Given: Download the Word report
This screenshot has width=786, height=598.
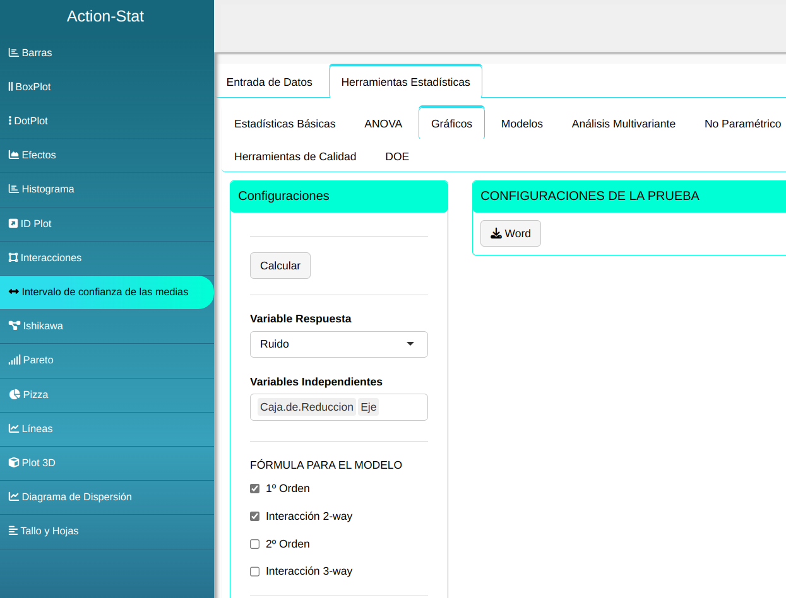Looking at the screenshot, I should click(510, 233).
